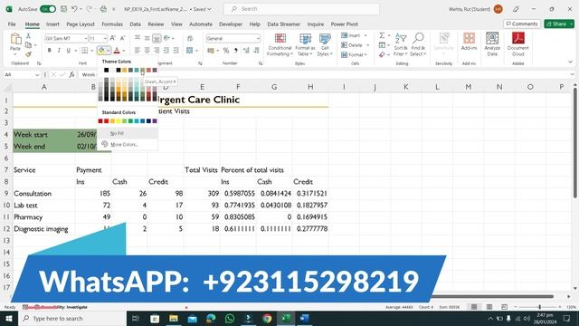Toggle Italic formatting
579x326 pixels.
tap(59, 51)
